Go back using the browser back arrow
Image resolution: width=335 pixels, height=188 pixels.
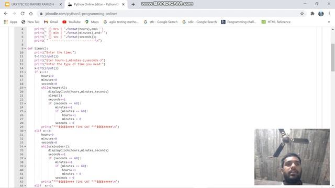6,14
